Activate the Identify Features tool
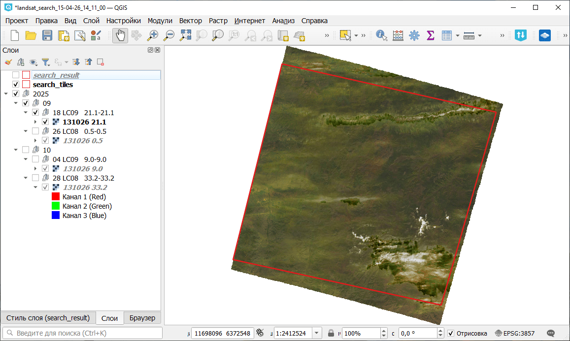570x341 pixels. [x=381, y=35]
